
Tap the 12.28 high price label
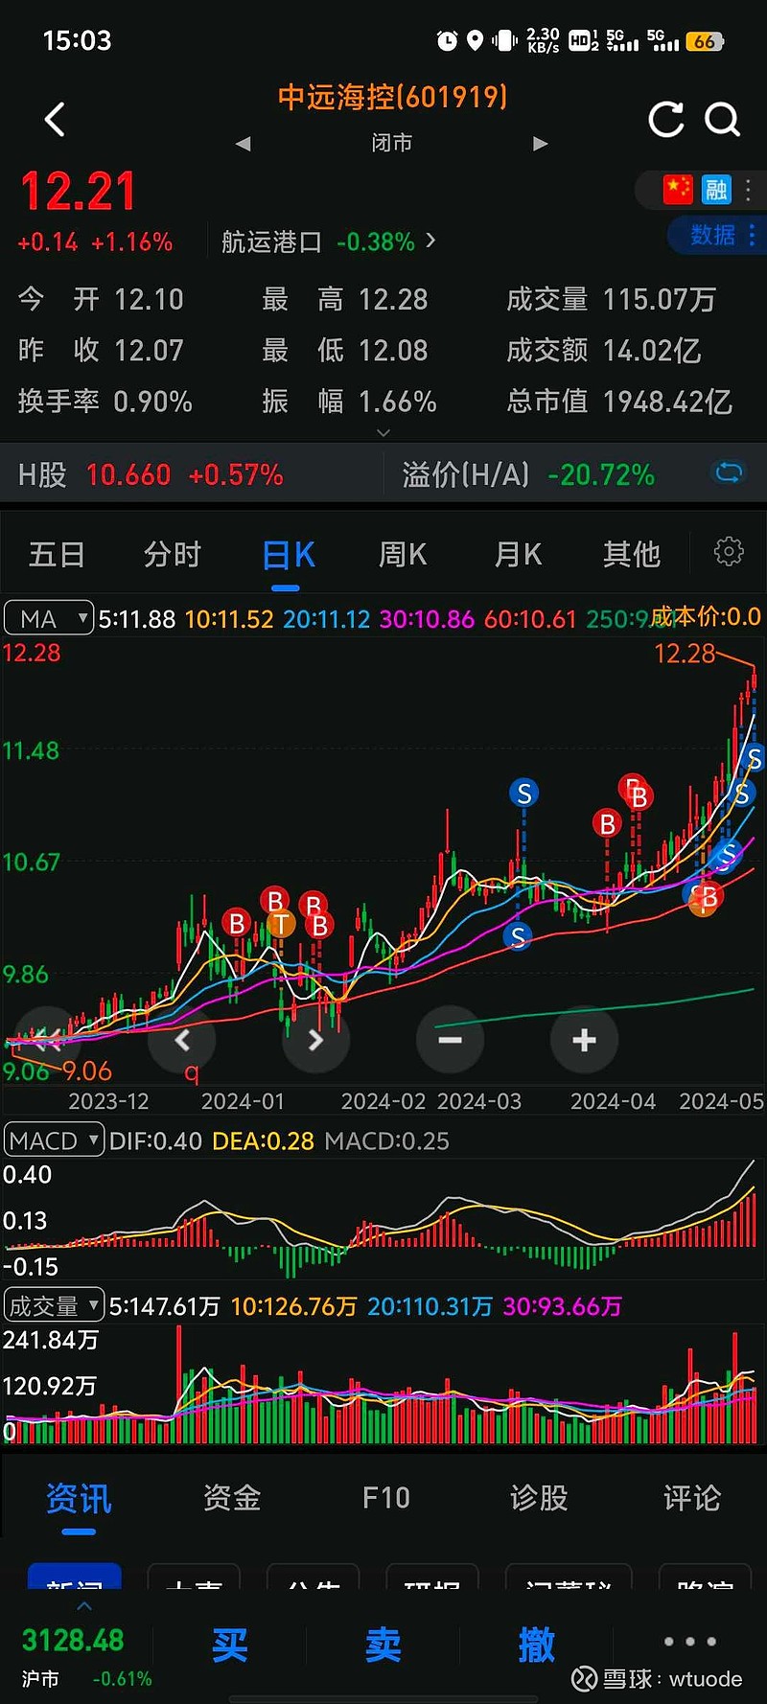pyautogui.click(x=685, y=654)
